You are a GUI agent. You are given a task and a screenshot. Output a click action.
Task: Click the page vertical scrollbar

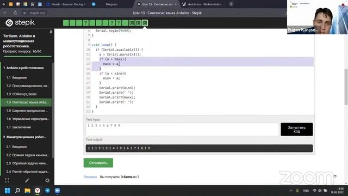tap(346, 87)
